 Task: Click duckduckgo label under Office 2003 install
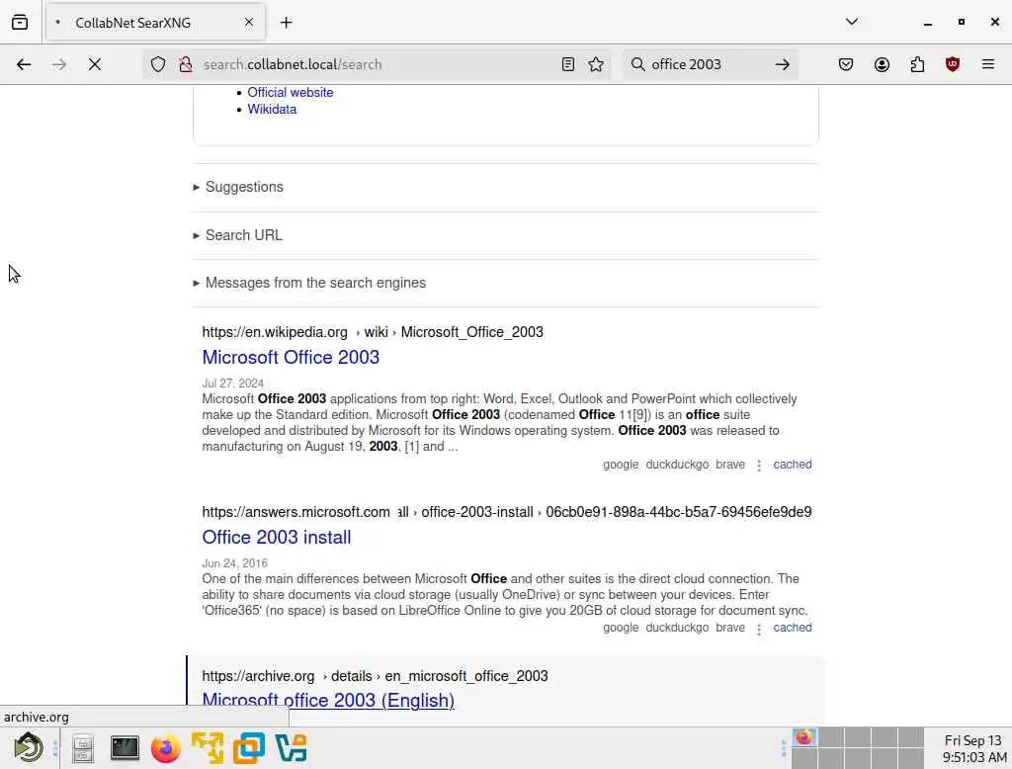click(x=677, y=628)
